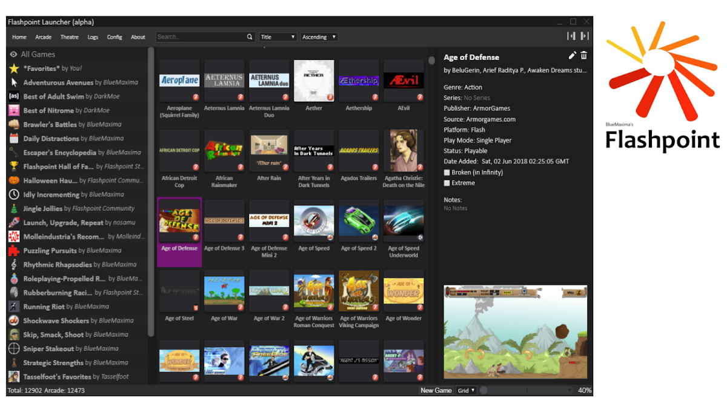Screen dimensions: 727x409
Task: Click the tire icon for Rubberburning Racing
Action: (x=14, y=293)
